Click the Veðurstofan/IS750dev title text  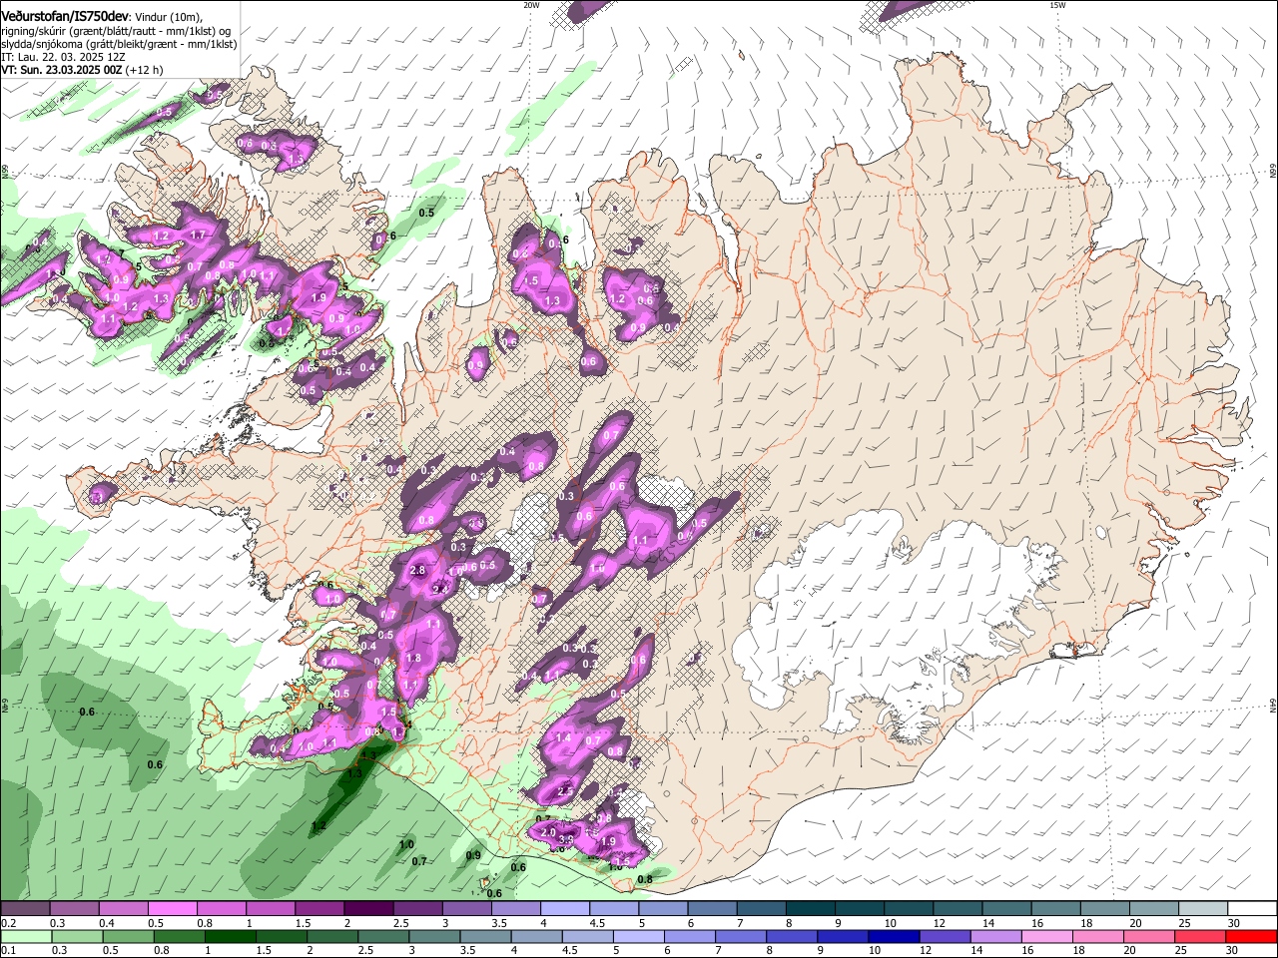click(x=65, y=16)
